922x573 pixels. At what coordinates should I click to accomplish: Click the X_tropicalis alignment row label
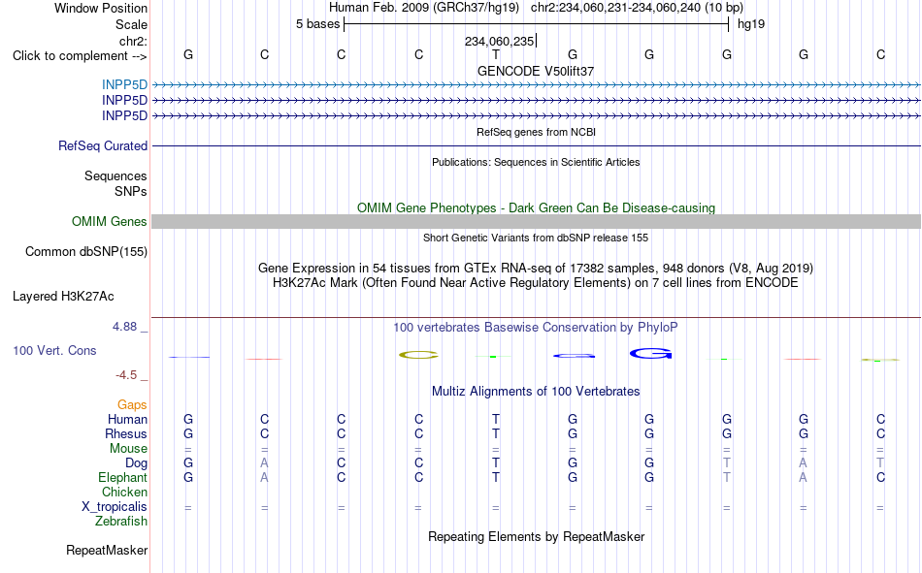115,507
